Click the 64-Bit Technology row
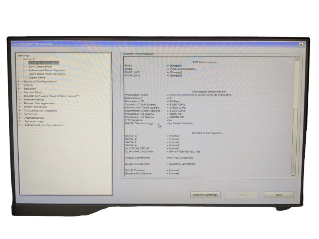 coord(159,123)
